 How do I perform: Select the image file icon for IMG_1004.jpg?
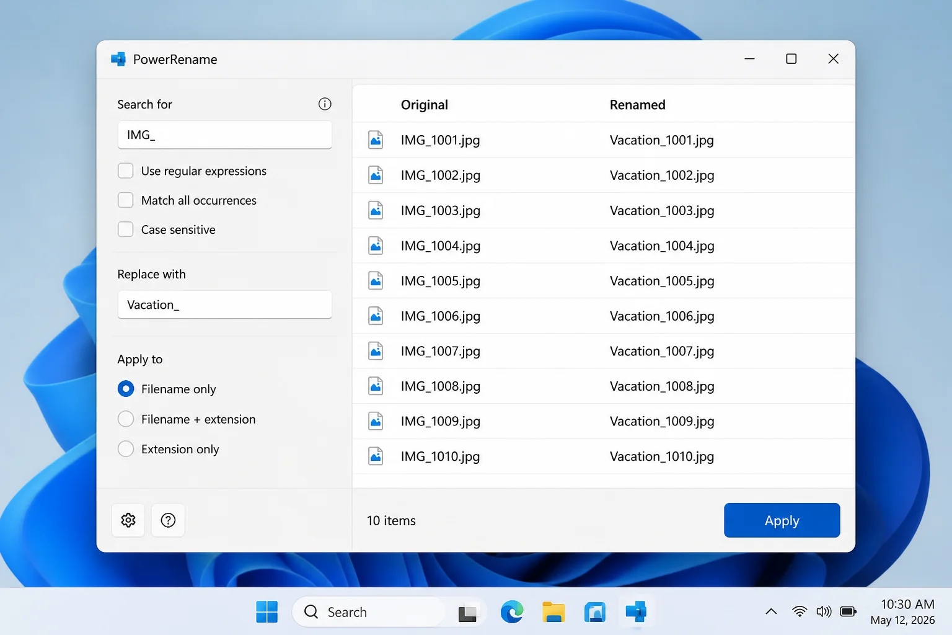pos(376,246)
